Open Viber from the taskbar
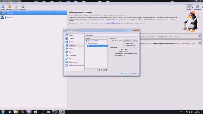This screenshot has width=203, height=114. (x=29, y=112)
